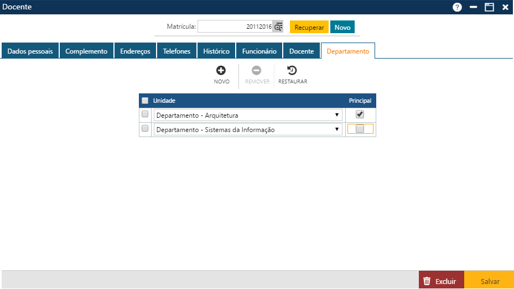The image size is (514, 289).
Task: Click the RESTAURAR history icon
Action: (x=292, y=70)
